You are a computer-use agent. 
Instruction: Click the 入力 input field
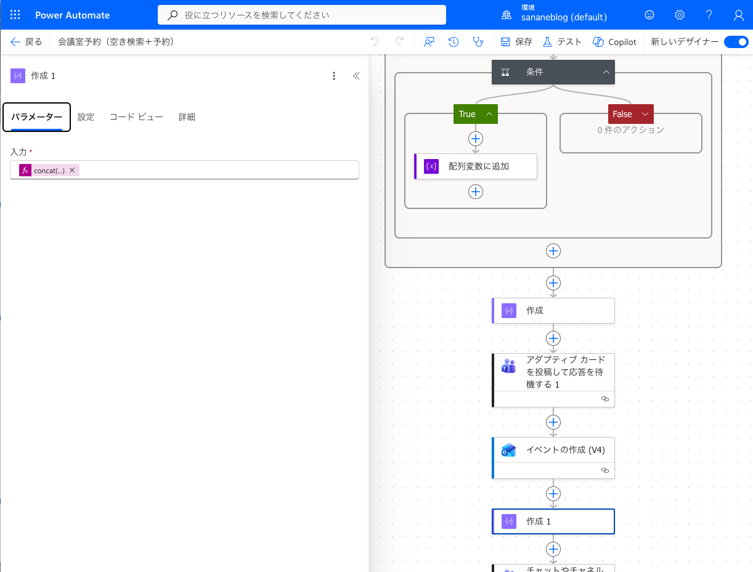click(x=184, y=170)
